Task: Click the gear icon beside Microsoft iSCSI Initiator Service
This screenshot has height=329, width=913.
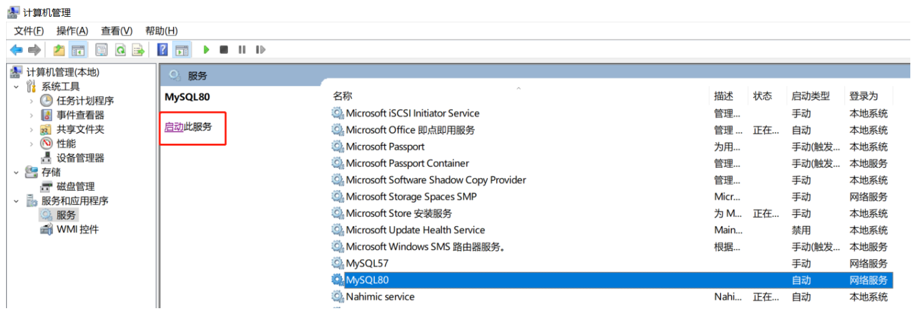Action: point(337,113)
